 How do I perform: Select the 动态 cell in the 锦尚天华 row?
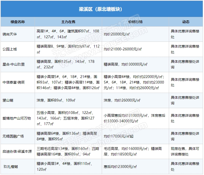[x=186, y=34]
